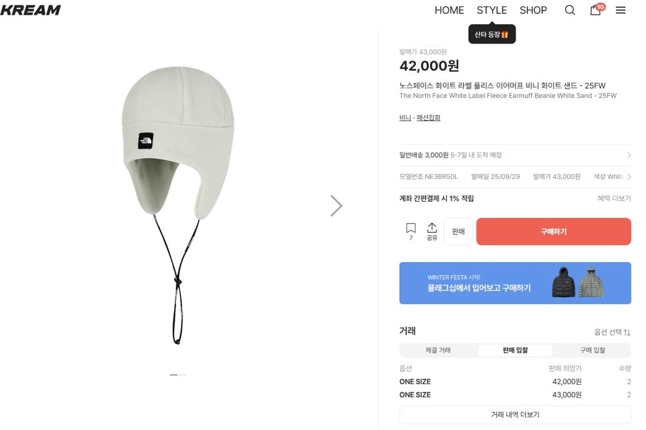Select HOME in the top navigation
Screen dimensions: 646x430
click(449, 10)
